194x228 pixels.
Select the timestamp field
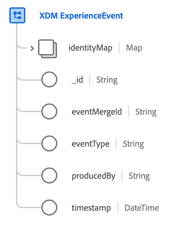coord(91,208)
